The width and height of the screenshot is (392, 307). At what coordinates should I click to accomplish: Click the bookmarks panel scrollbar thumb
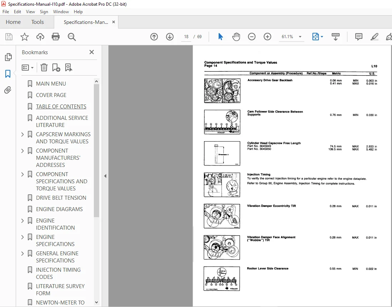[x=97, y=150]
